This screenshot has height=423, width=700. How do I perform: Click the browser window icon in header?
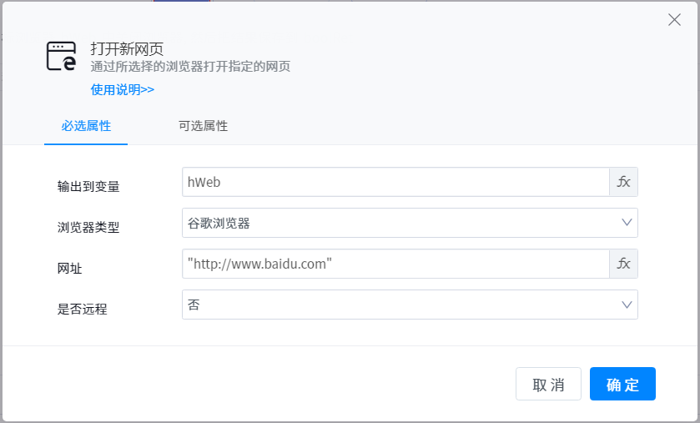61,57
